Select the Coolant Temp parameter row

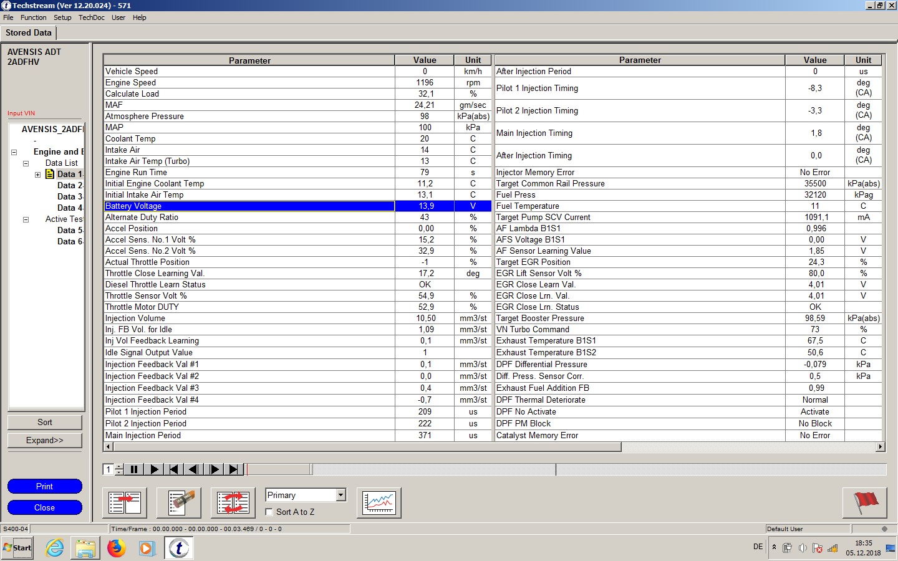point(298,138)
